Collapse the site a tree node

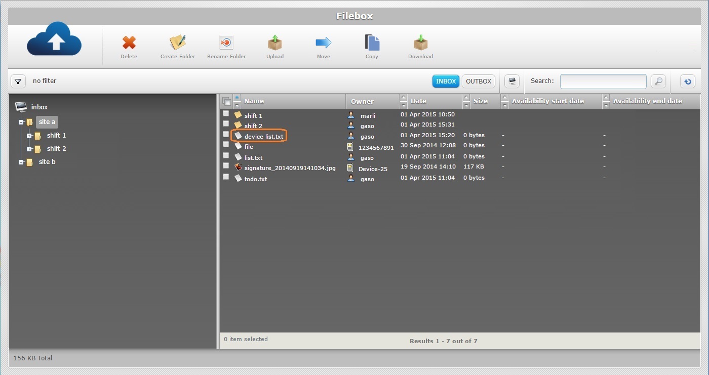point(21,122)
